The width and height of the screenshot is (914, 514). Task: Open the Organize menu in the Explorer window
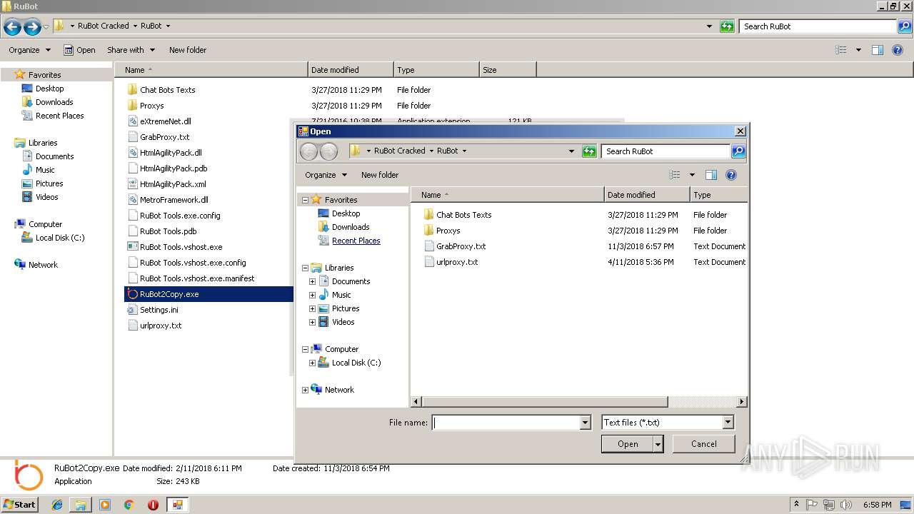point(29,50)
